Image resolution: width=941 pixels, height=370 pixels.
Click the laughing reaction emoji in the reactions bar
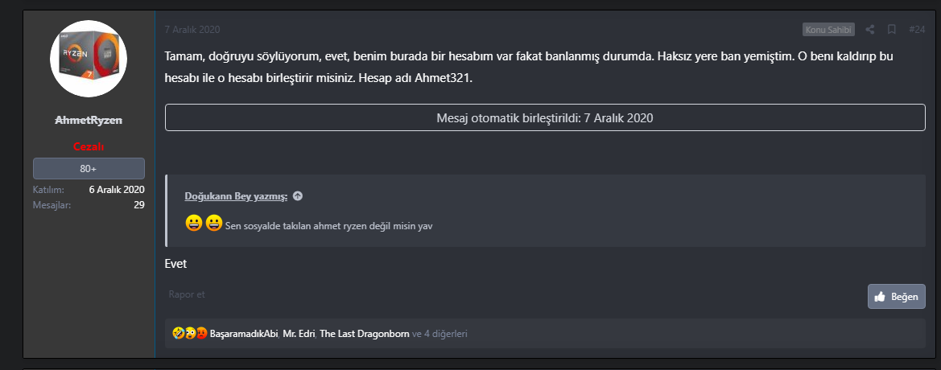click(178, 333)
